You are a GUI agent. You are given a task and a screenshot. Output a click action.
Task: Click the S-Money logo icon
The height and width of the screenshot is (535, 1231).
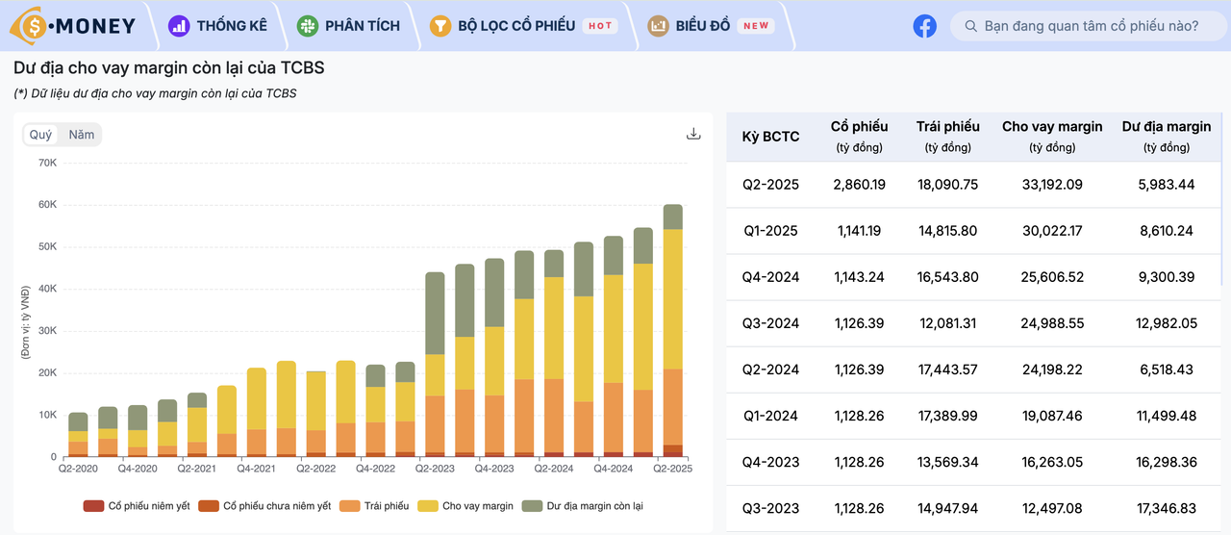[30, 26]
